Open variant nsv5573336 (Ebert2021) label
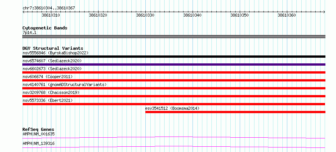Viewport: 336px width, 152px height. pos(48,100)
